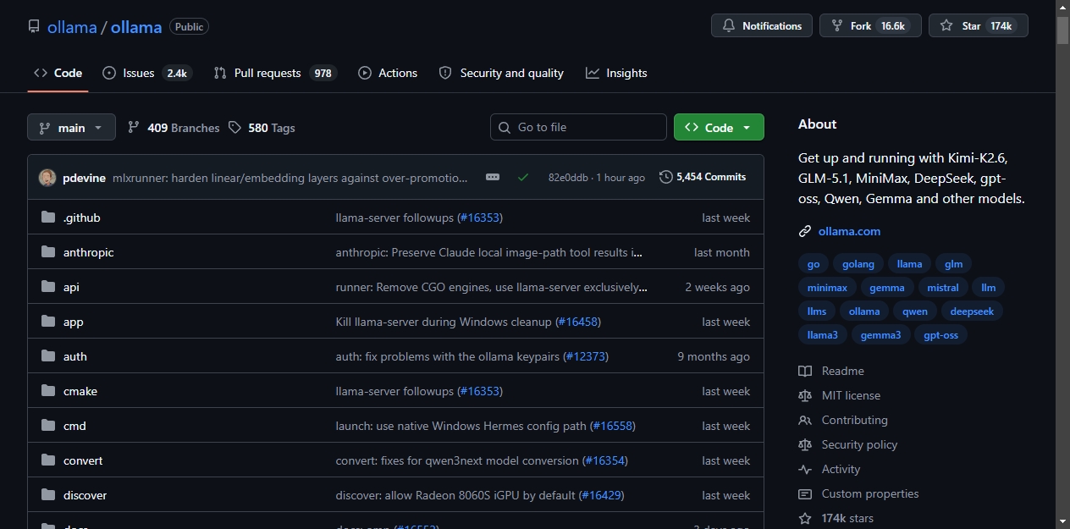Click the Readme book icon
This screenshot has height=529, width=1070.
805,371
